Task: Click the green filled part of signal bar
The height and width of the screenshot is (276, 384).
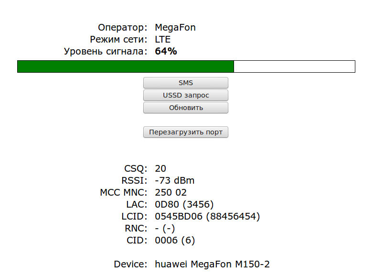Action: pyautogui.click(x=125, y=66)
